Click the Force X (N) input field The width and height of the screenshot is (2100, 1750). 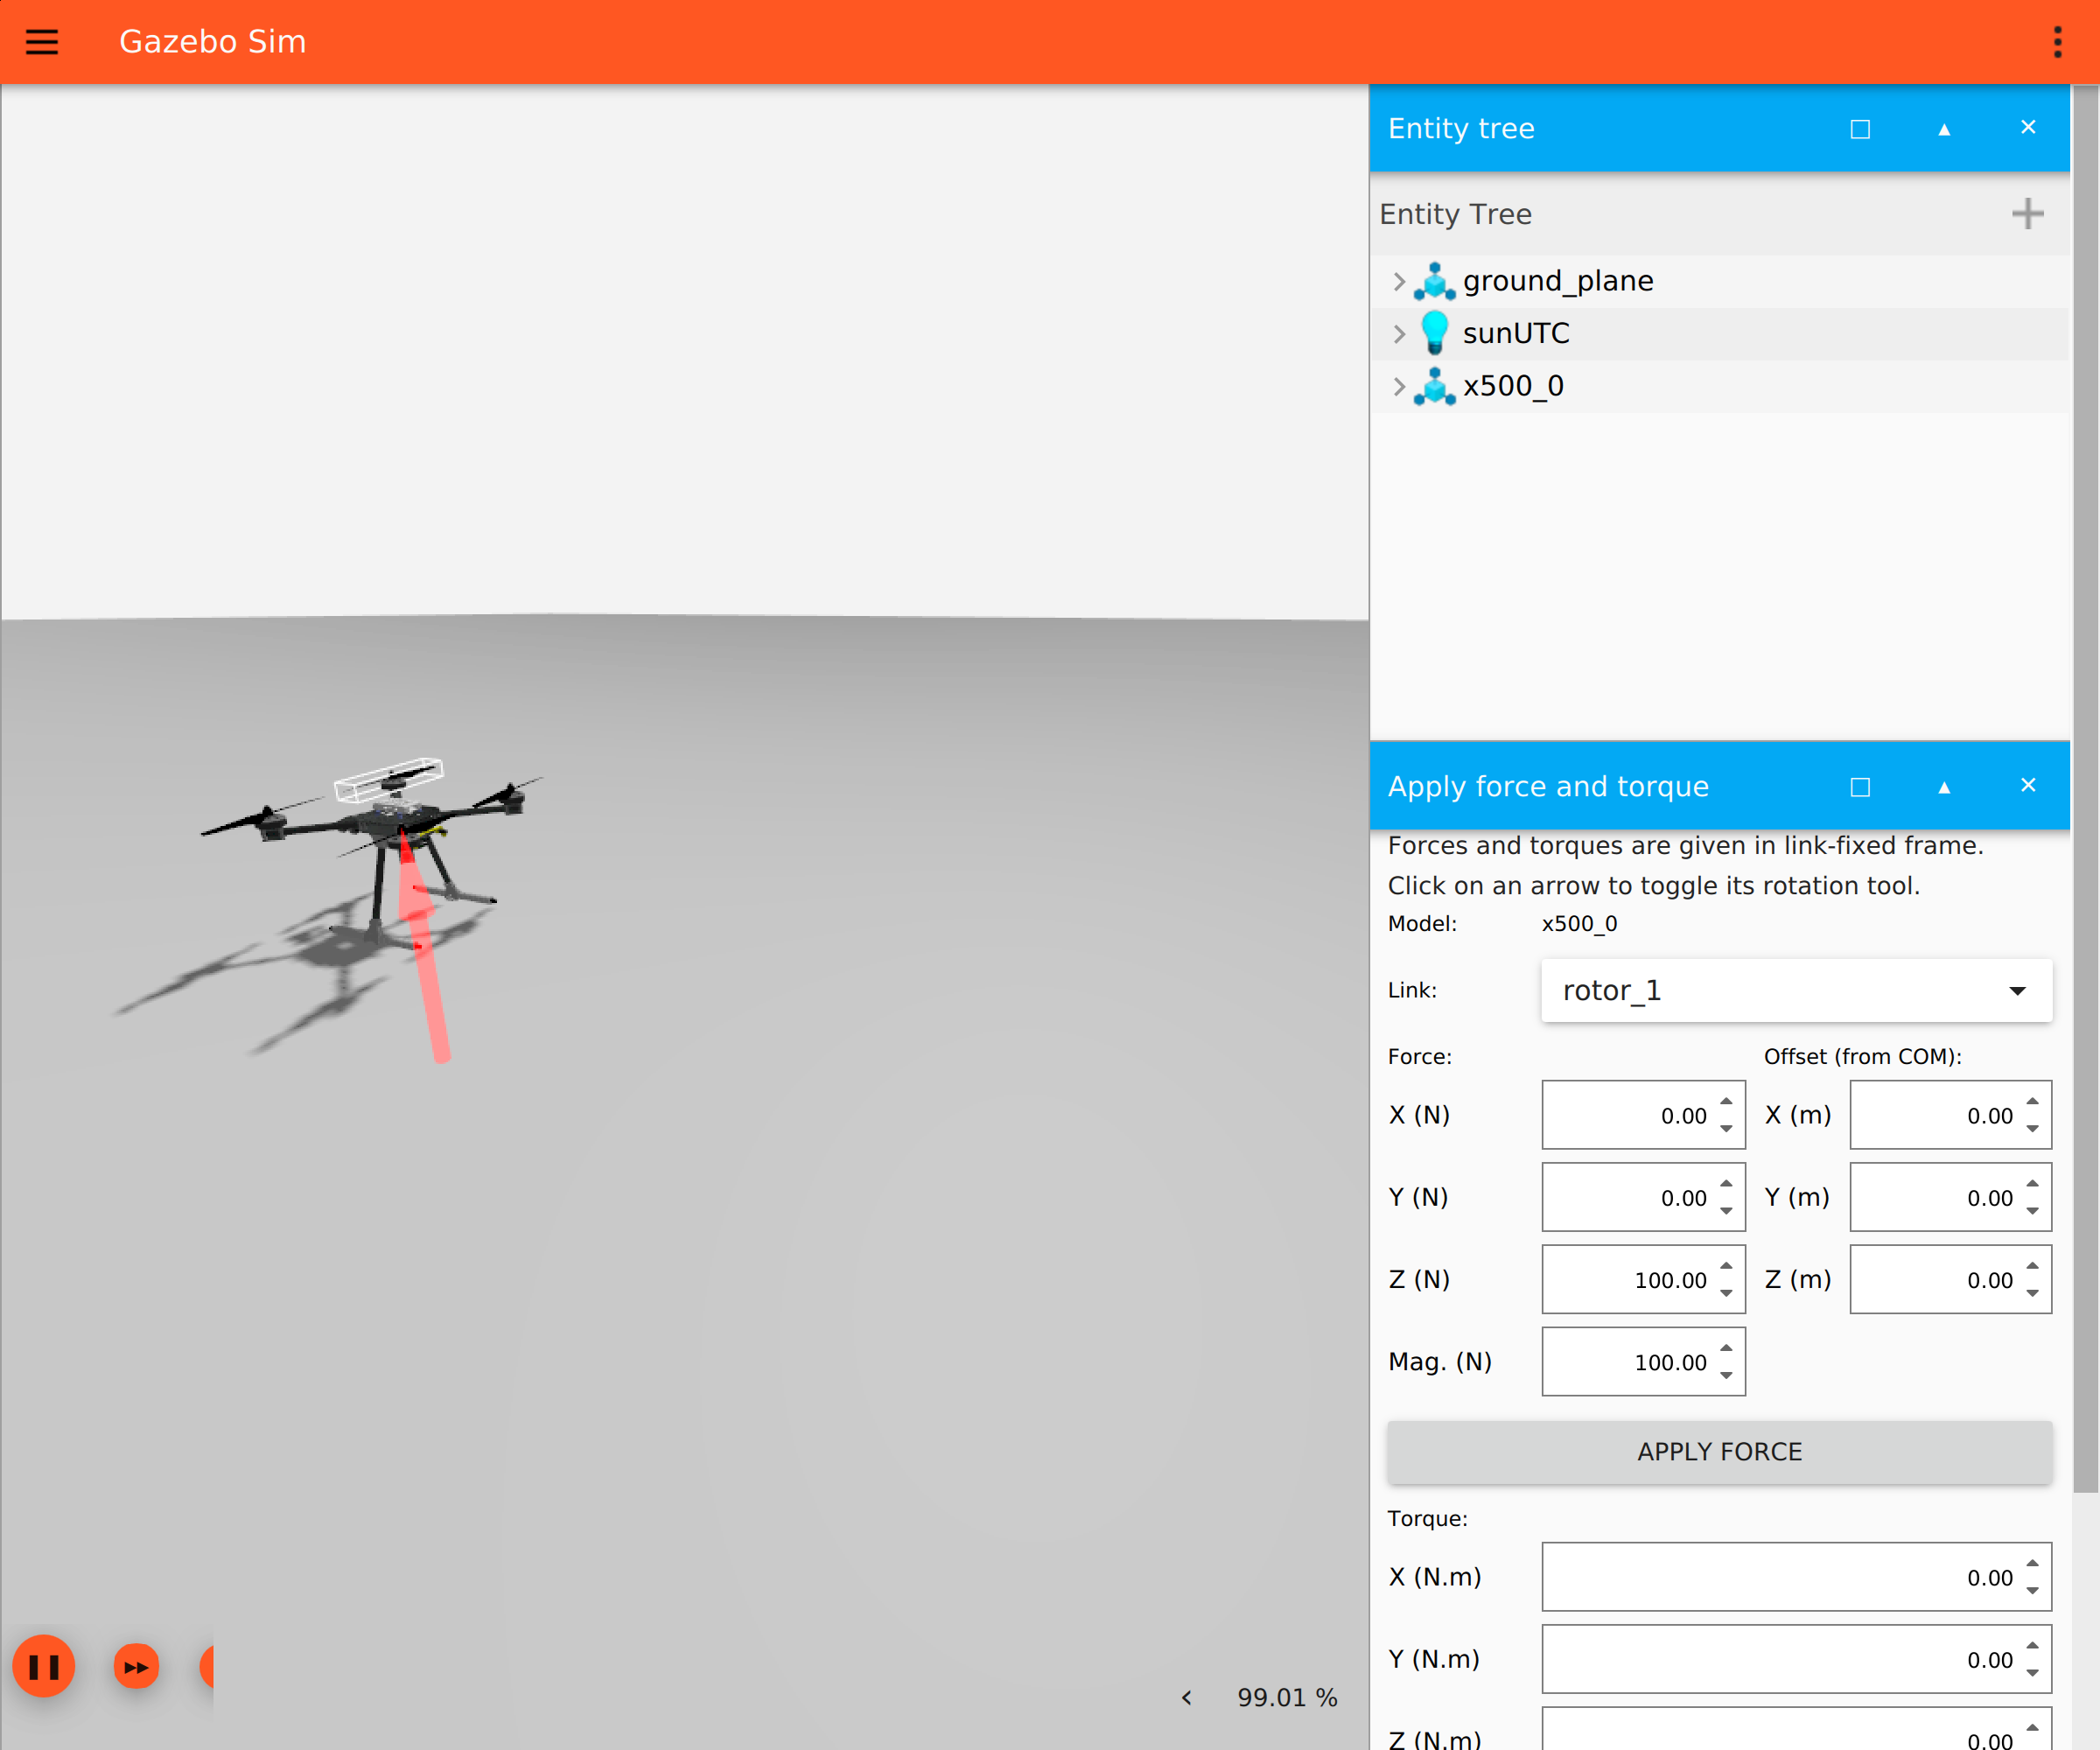point(1630,1115)
